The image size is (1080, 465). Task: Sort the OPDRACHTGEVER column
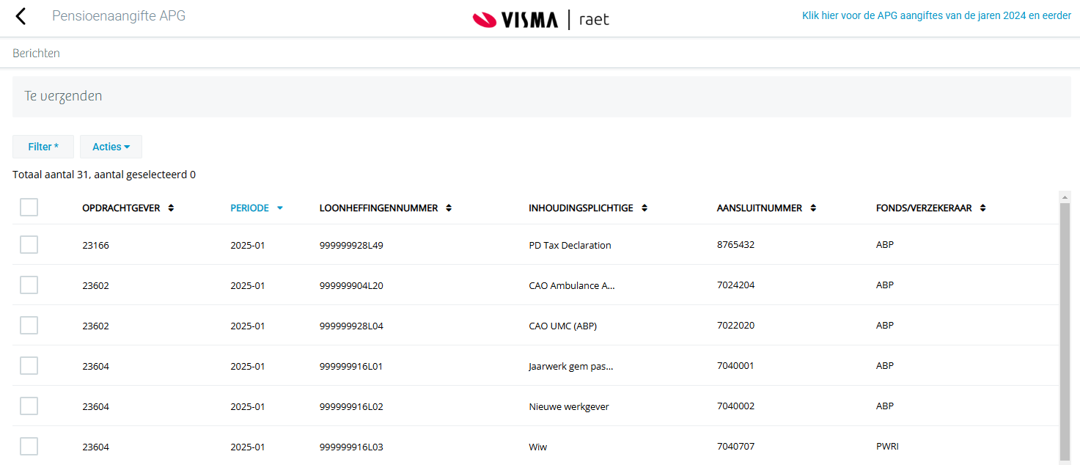tap(171, 208)
